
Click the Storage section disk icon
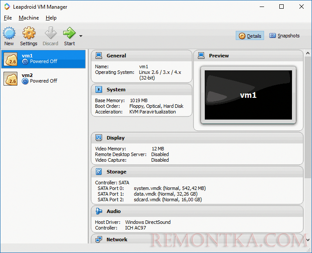tap(98, 172)
